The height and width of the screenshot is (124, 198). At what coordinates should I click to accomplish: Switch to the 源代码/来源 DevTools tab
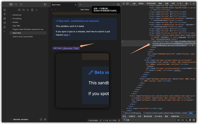pos(151,3)
